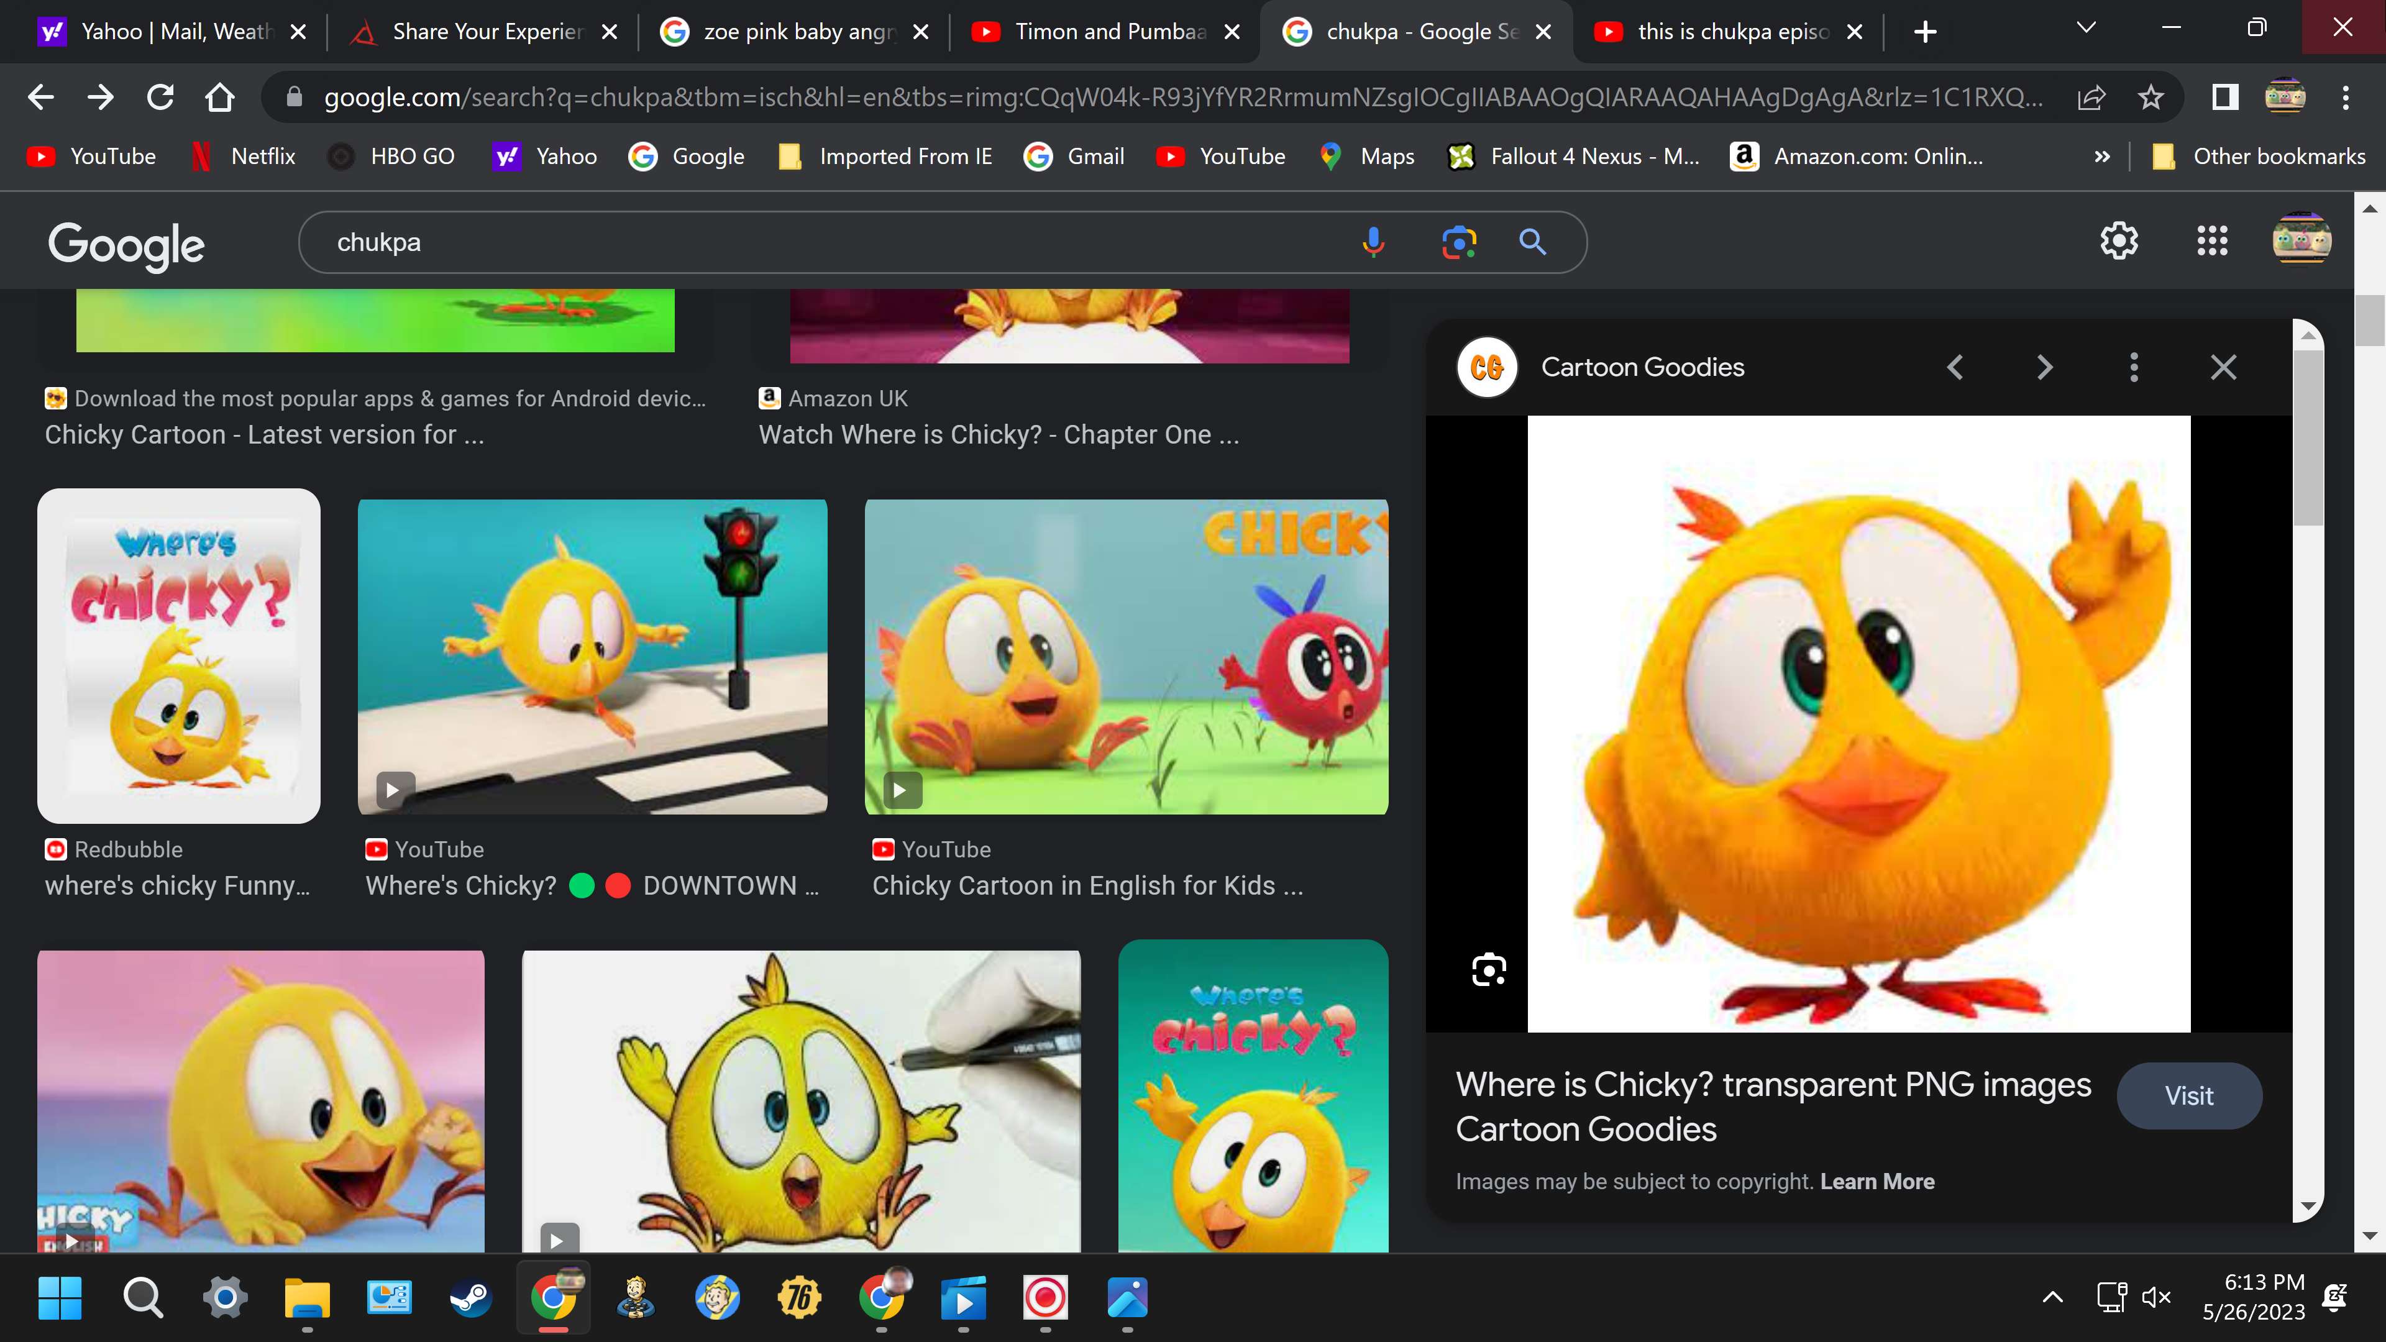
Task: Open Chicky Cartoon Latest version result
Action: point(264,436)
